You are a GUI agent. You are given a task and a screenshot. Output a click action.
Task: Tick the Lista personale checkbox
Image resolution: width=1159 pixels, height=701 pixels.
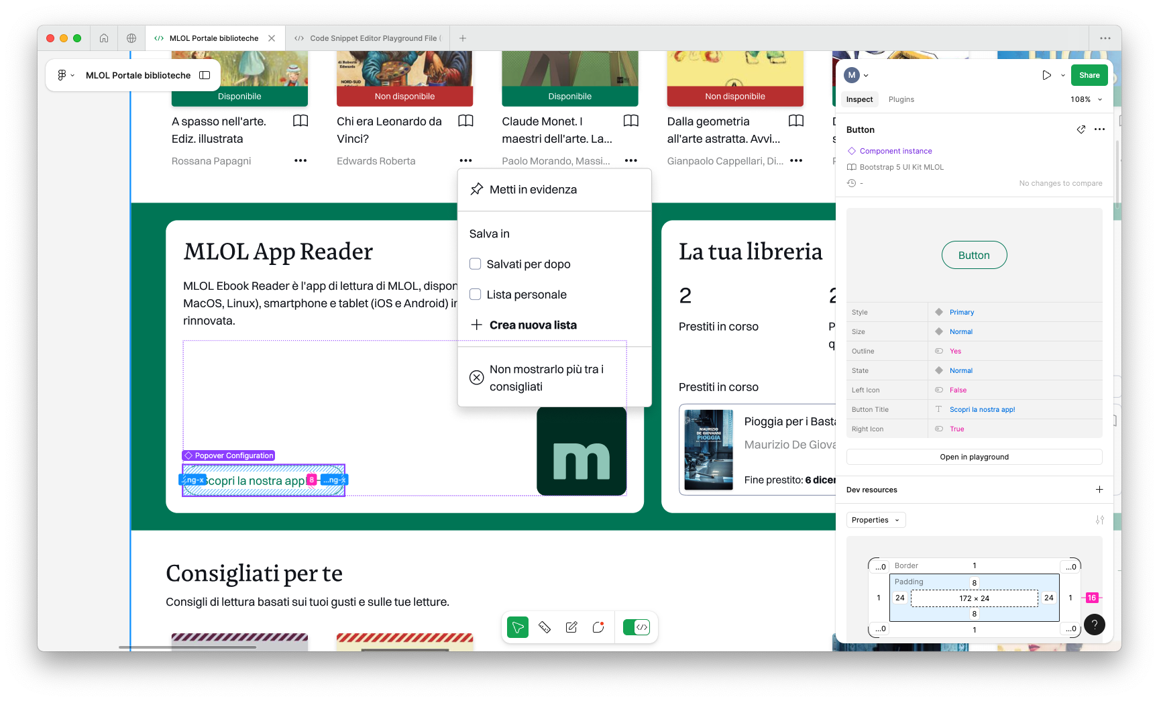pyautogui.click(x=476, y=294)
